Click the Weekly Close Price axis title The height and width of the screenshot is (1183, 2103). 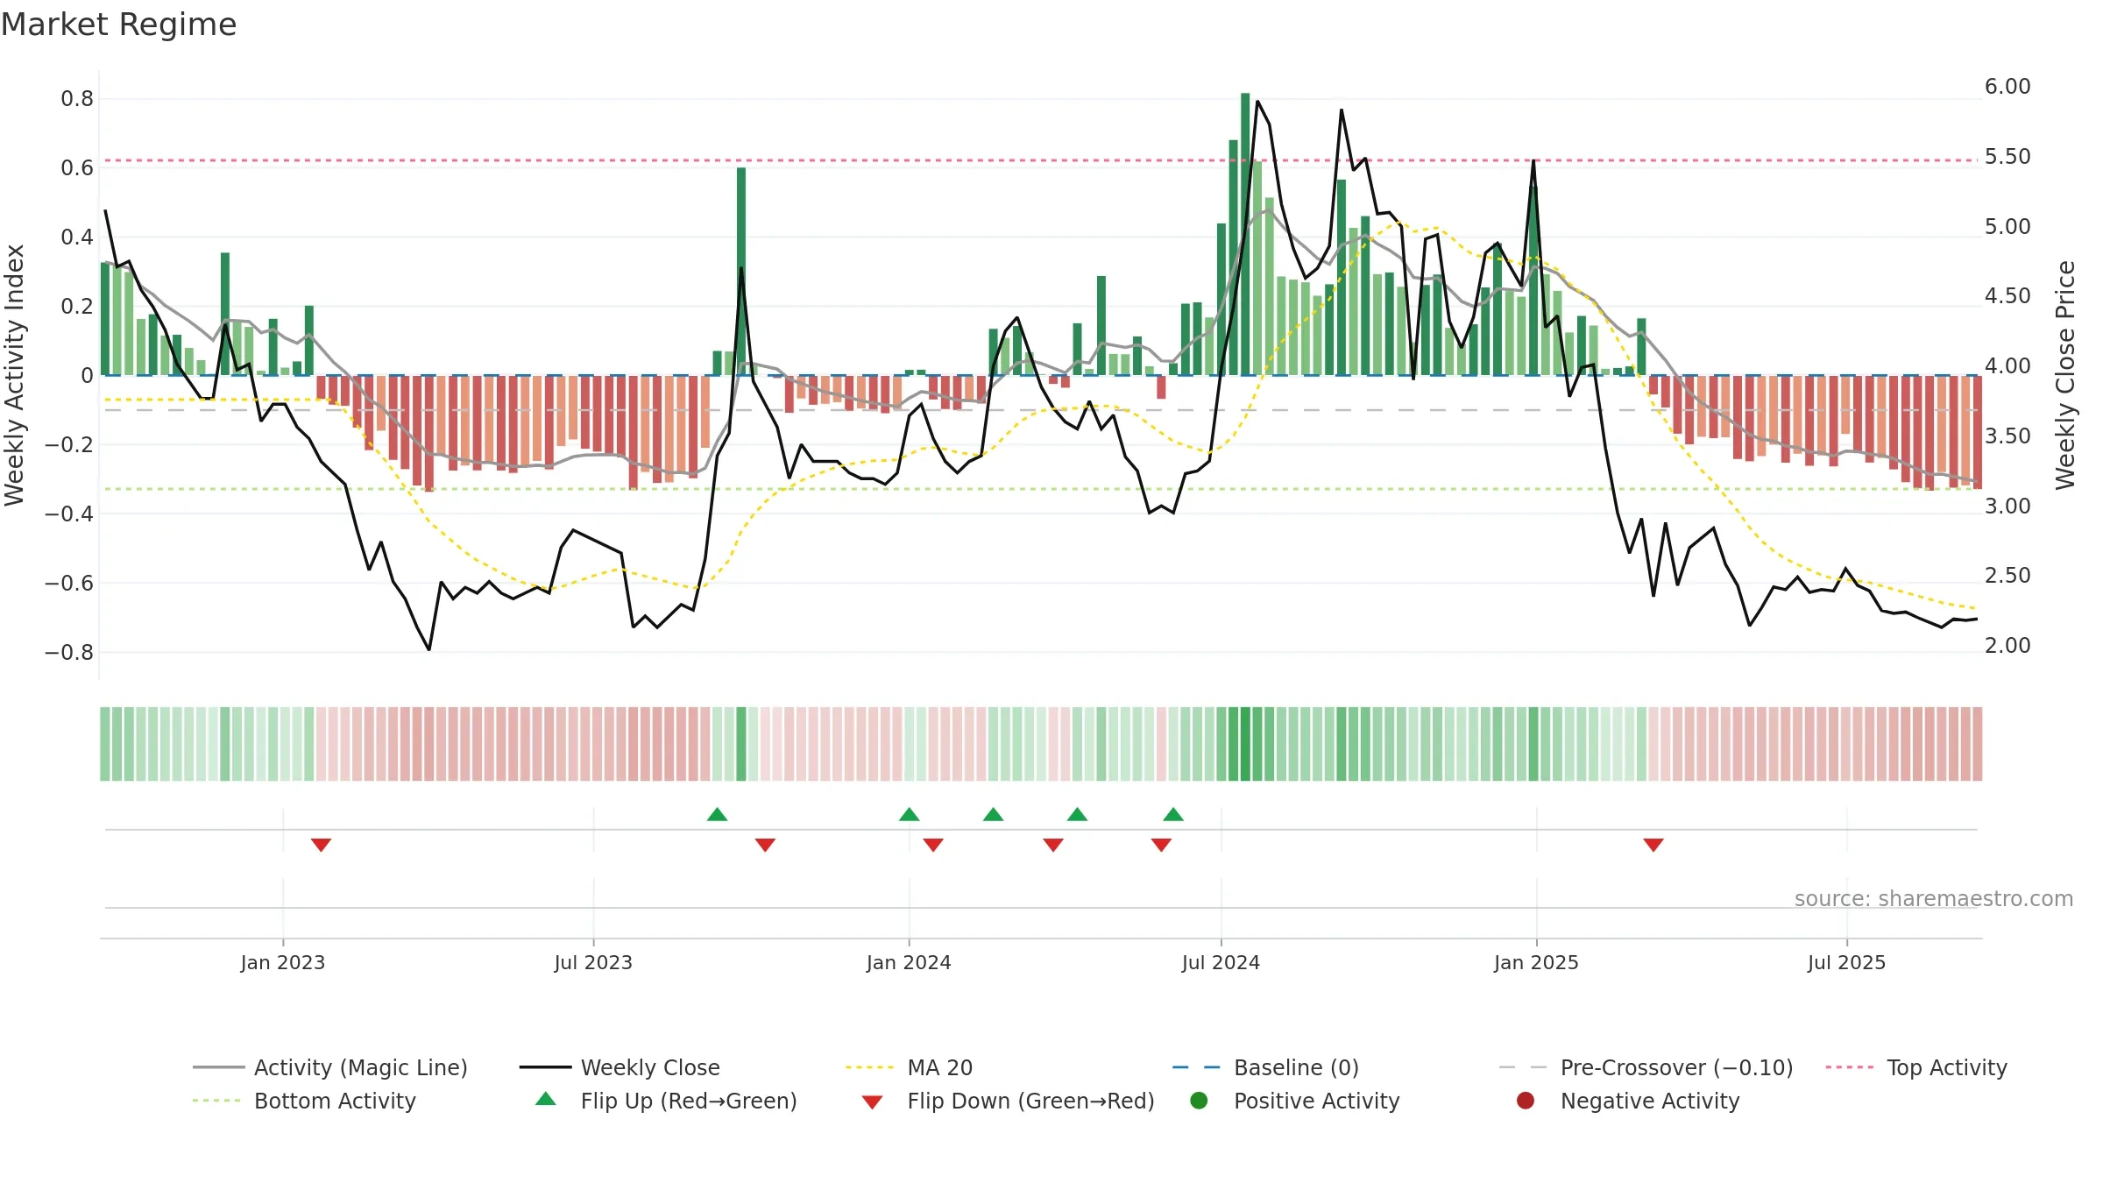pos(2065,375)
